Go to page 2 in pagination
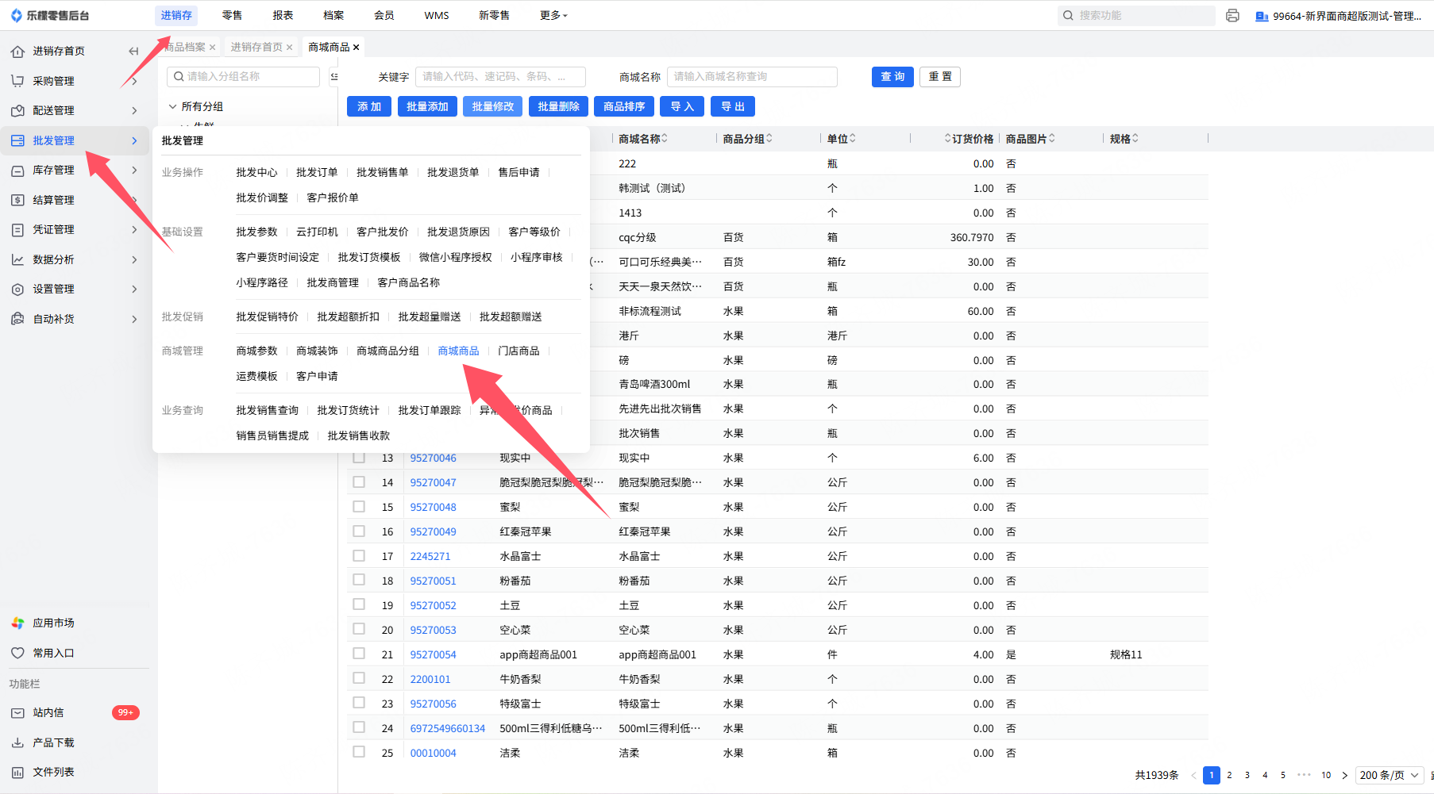Screen dimensions: 1434x794 coord(1229,775)
